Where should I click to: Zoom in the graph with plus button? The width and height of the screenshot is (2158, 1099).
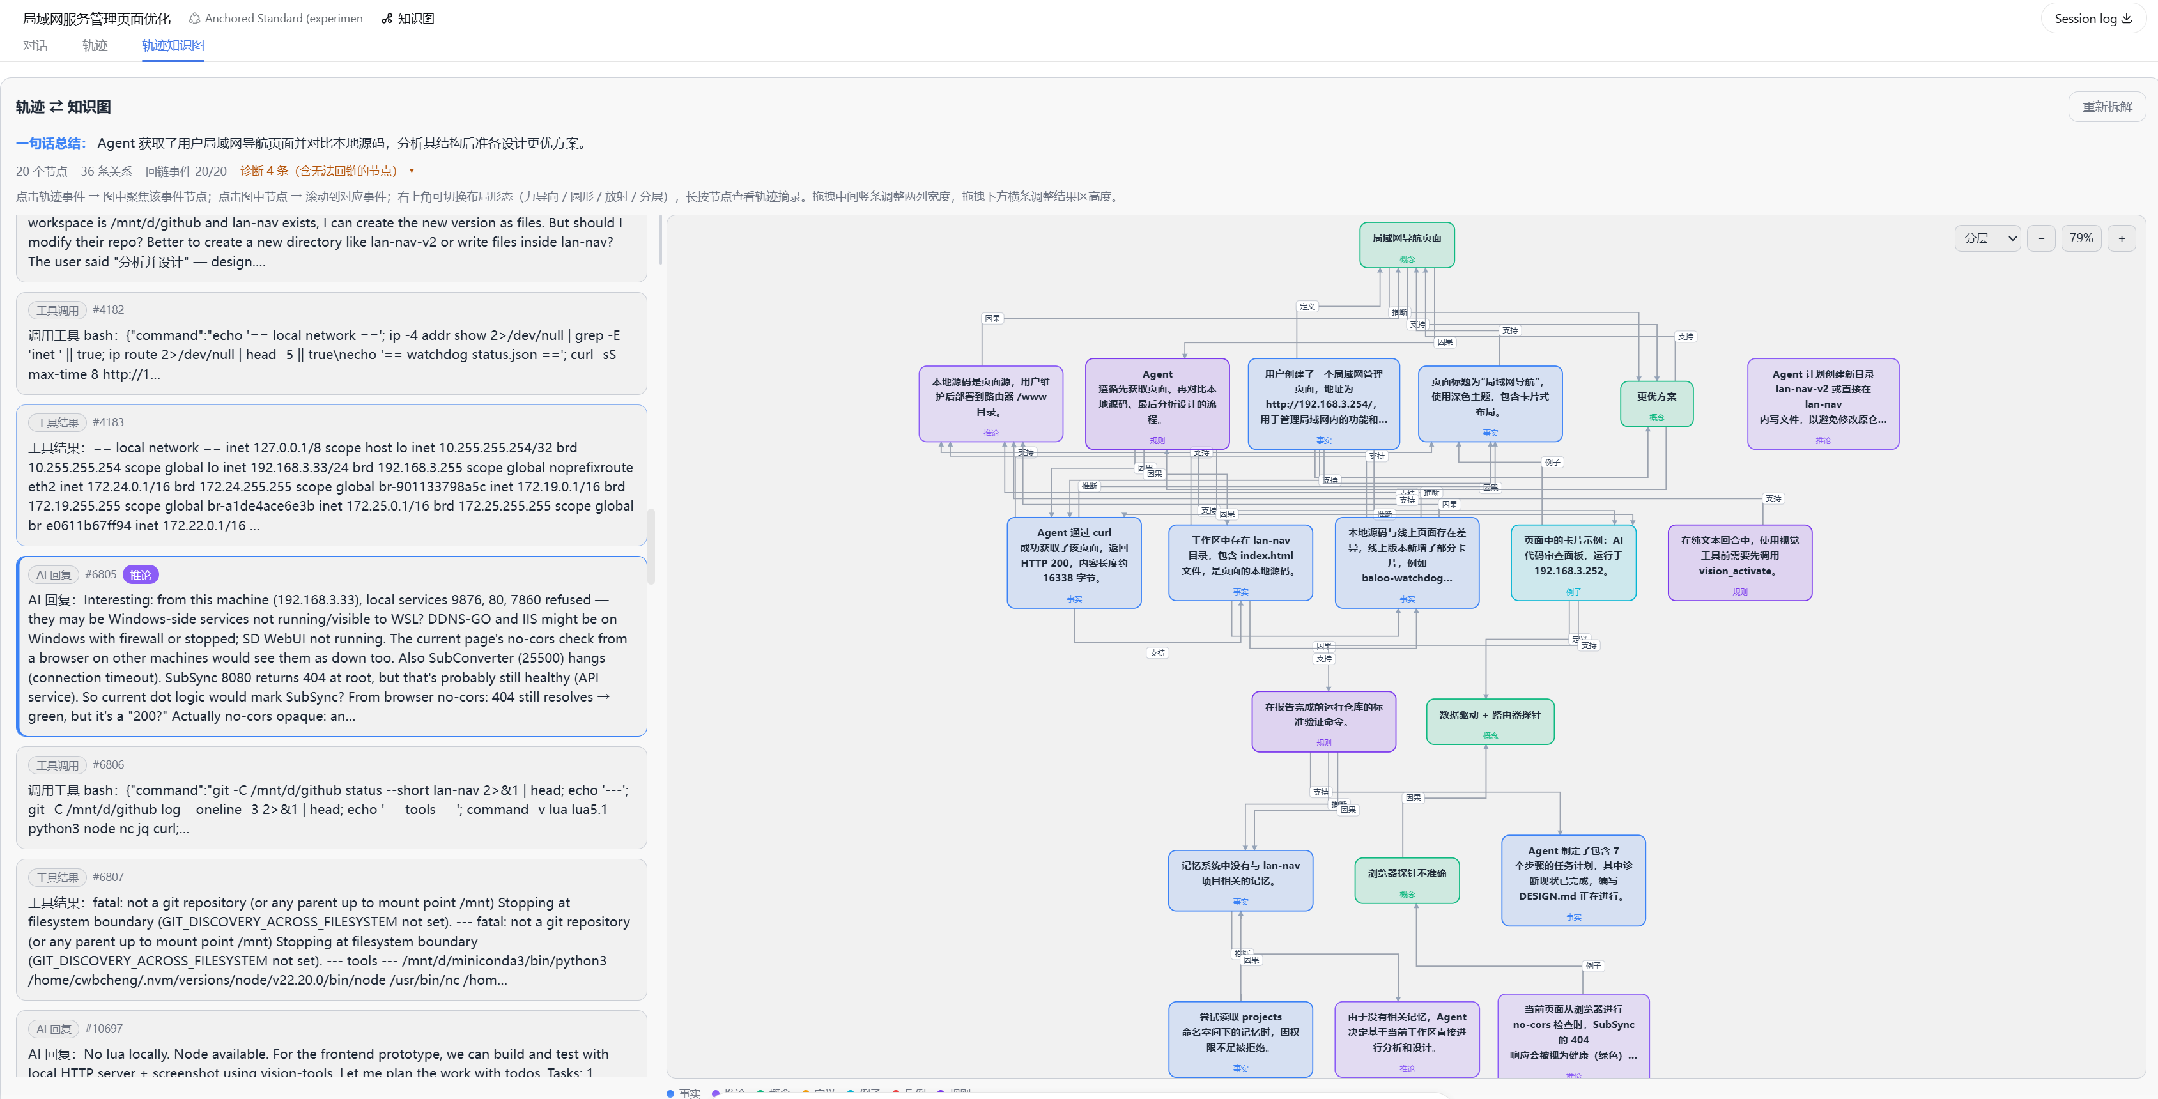2121,238
